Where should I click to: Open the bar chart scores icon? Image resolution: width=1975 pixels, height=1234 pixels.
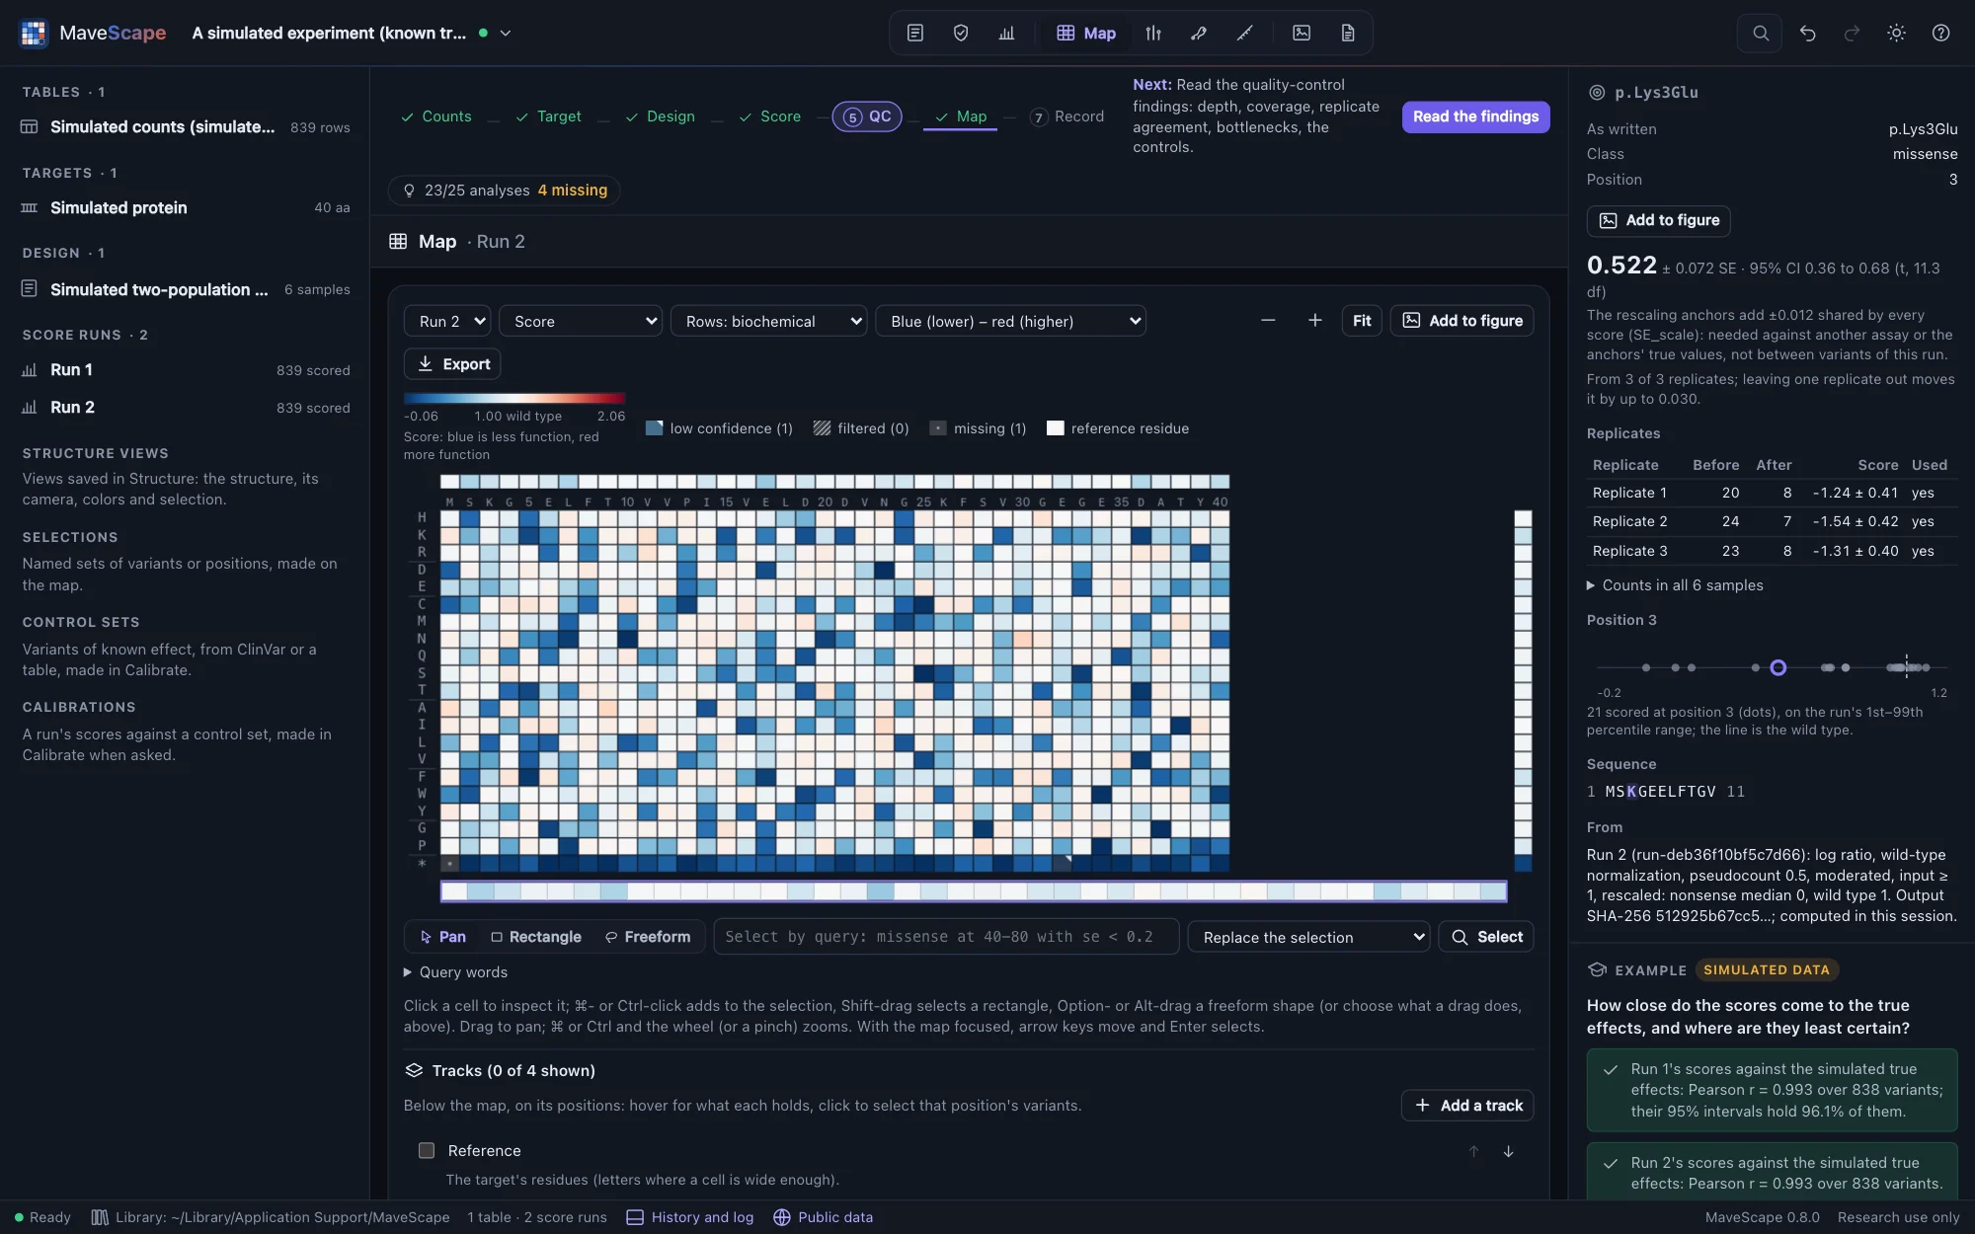pos(1006,33)
